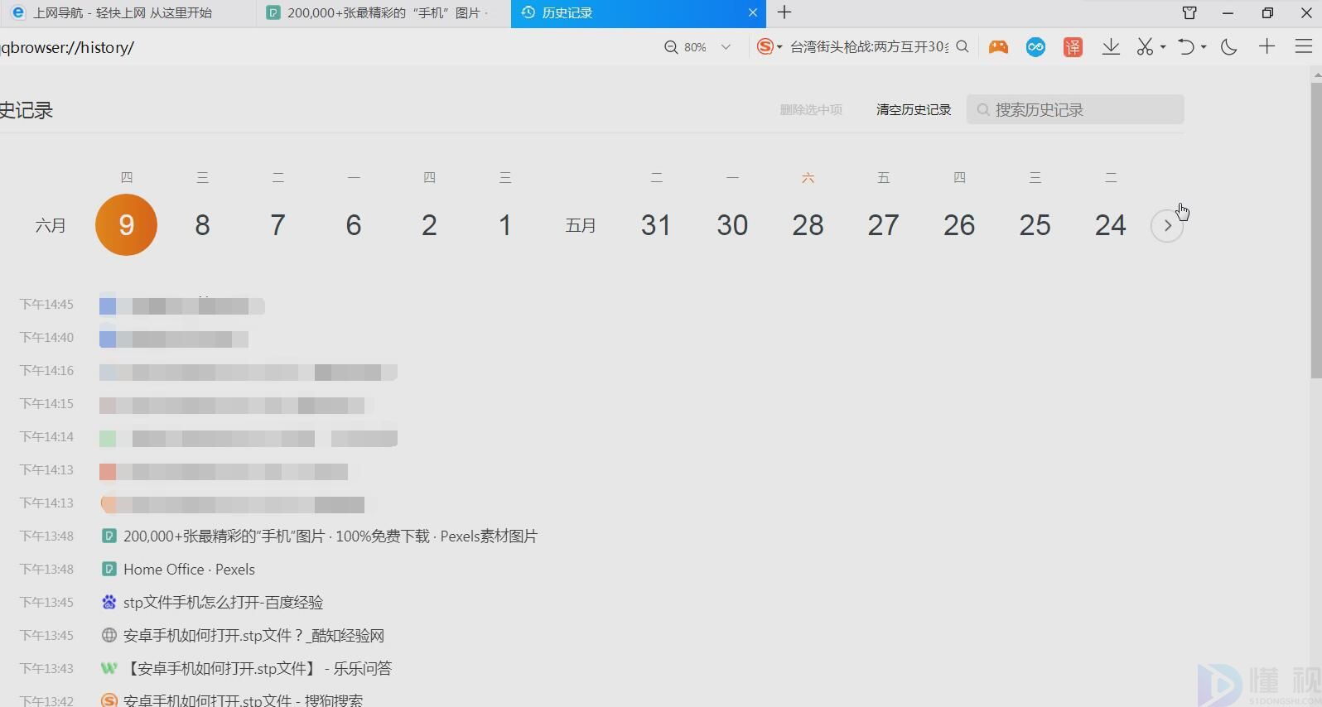Click the vertical scrollbar thumb
1322x707 pixels.
pos(1316,230)
